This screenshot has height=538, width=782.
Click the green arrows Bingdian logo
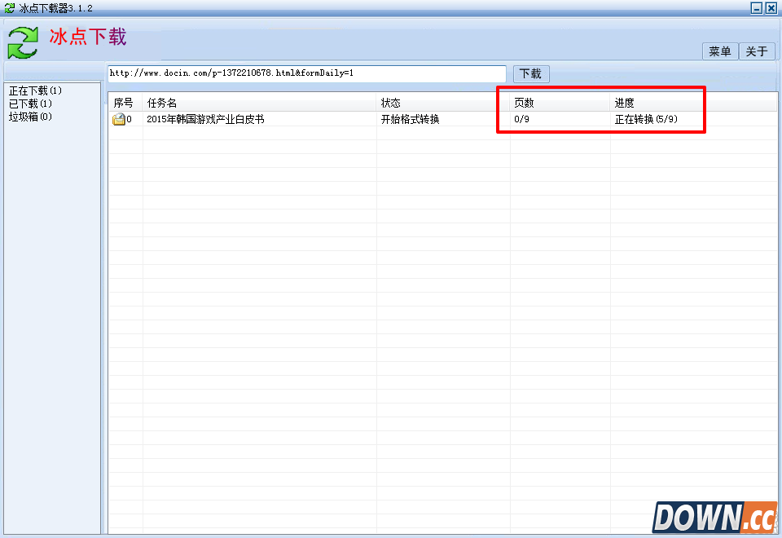point(23,42)
